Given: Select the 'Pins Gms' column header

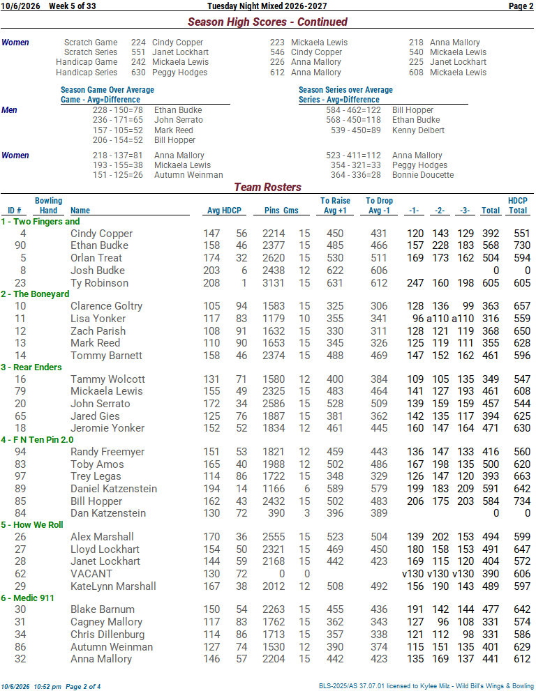Looking at the screenshot, I should [281, 211].
